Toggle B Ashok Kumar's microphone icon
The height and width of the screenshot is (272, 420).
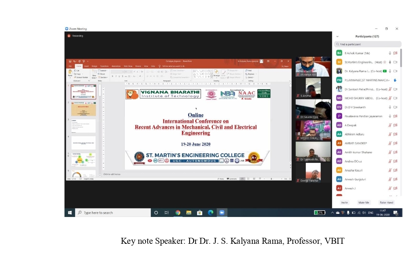tap(390, 53)
